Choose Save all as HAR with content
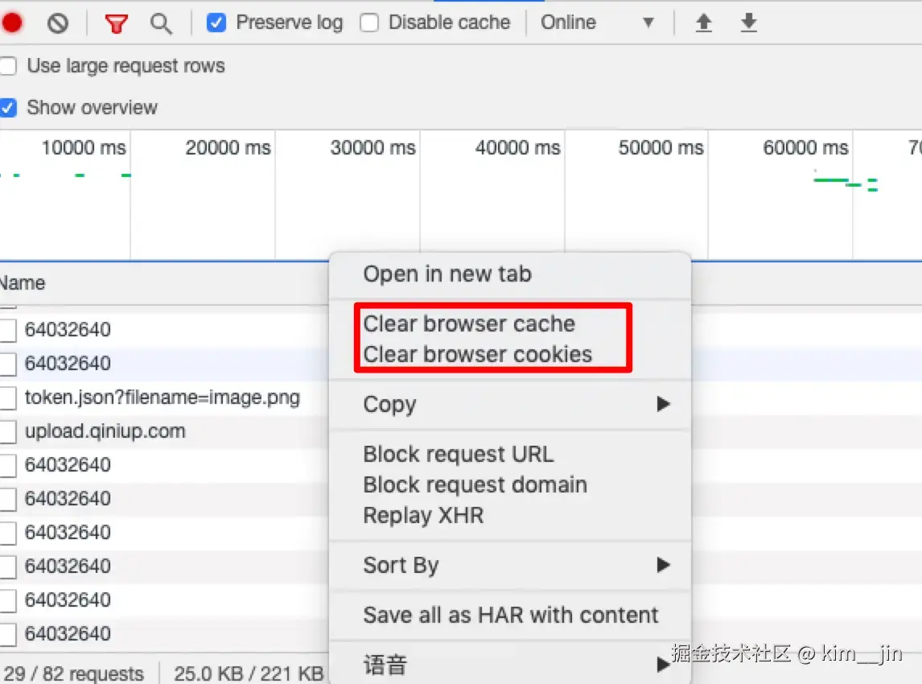The height and width of the screenshot is (684, 922). [x=510, y=615]
